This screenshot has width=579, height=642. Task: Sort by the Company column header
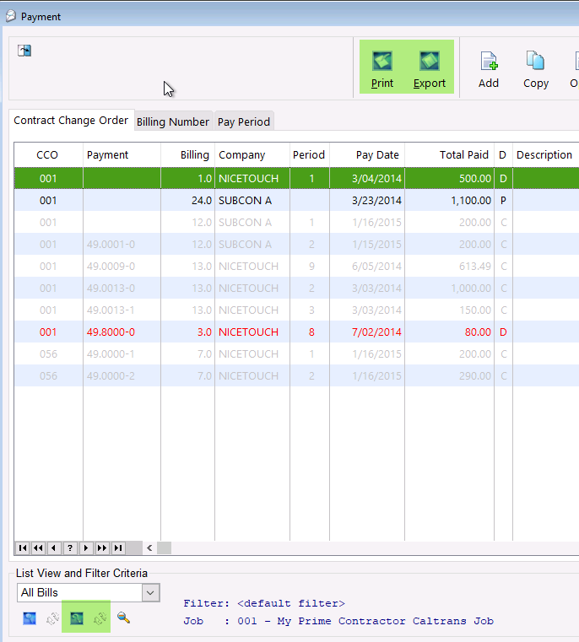(x=252, y=154)
